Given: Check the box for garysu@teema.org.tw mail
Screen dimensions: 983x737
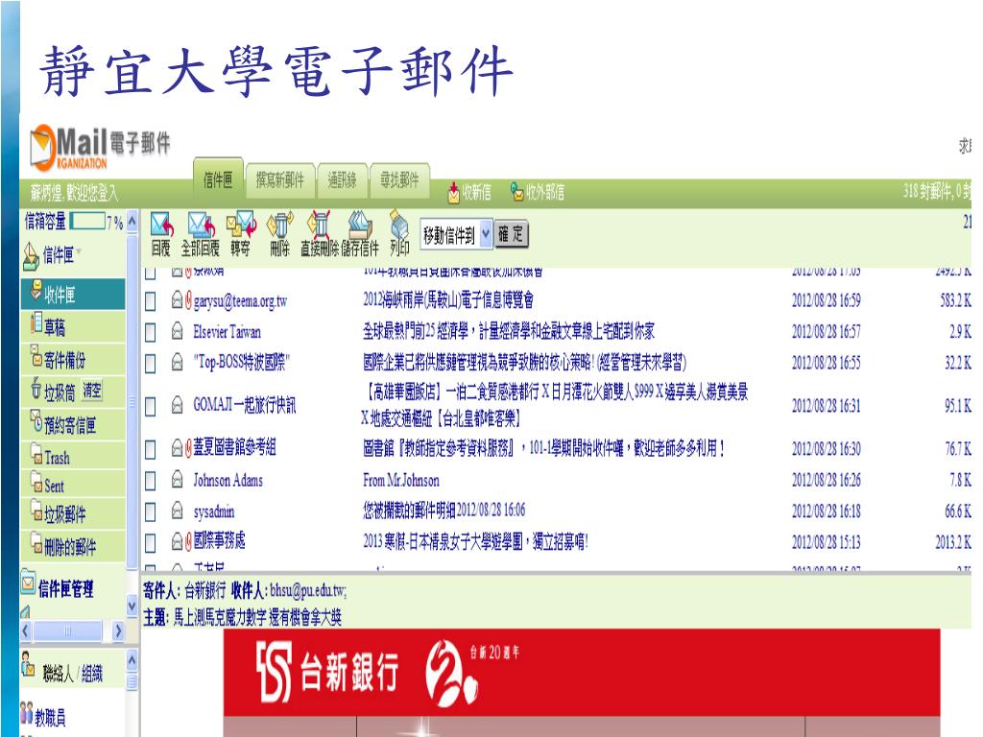Looking at the screenshot, I should point(151,301).
